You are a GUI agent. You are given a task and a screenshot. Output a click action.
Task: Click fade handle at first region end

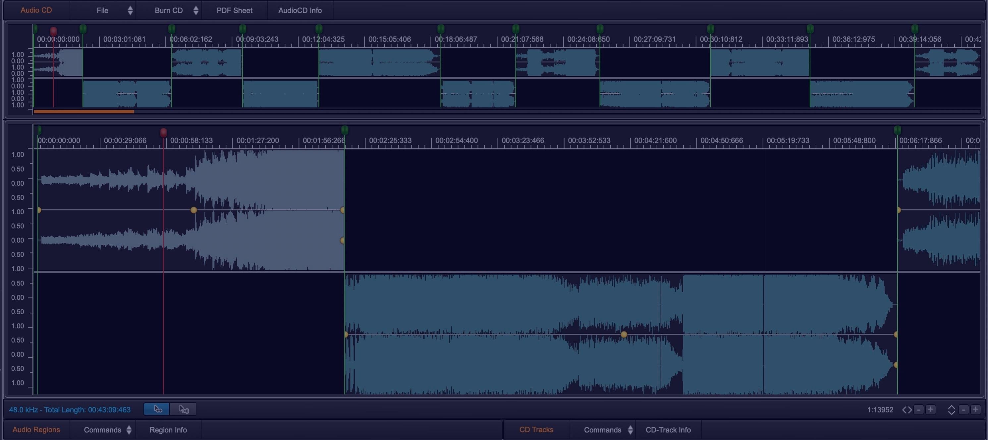[342, 241]
